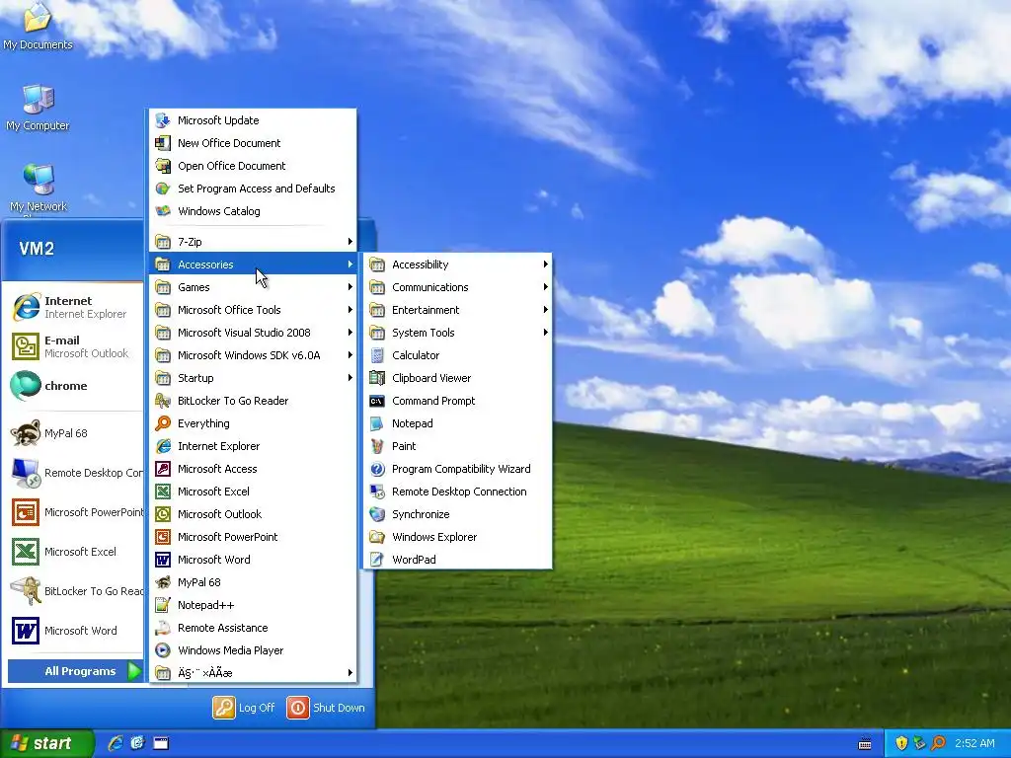Screen dimensions: 1011x758
Task: Launch MyPal 68 from All Programs list
Action: pyautogui.click(x=253, y=582)
